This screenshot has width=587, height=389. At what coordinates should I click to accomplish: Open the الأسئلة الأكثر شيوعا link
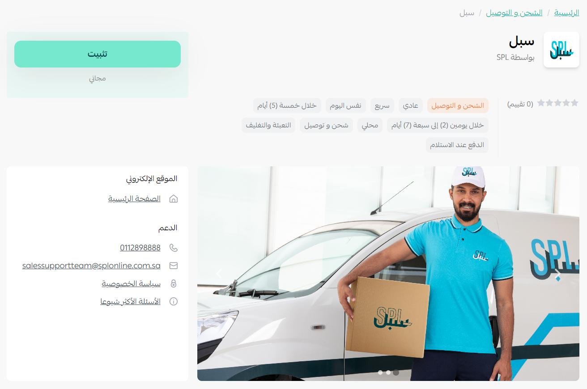point(130,301)
